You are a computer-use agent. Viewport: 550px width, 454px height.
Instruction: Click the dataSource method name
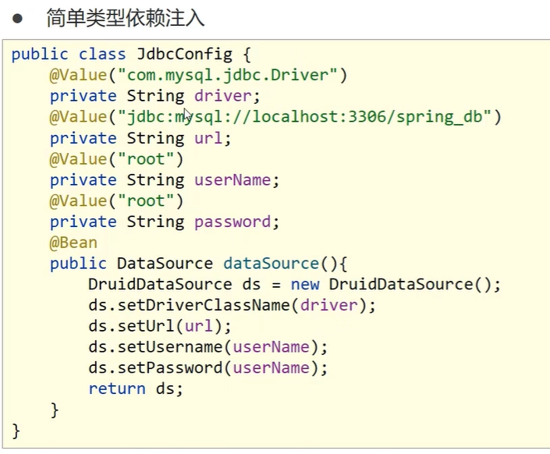pyautogui.click(x=271, y=264)
